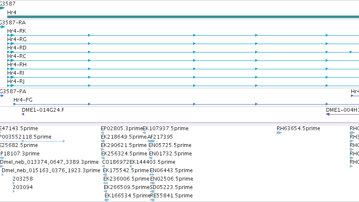The width and height of the screenshot is (359, 202).
Task: Select the Hr4 gene bar
Action: point(183,17)
